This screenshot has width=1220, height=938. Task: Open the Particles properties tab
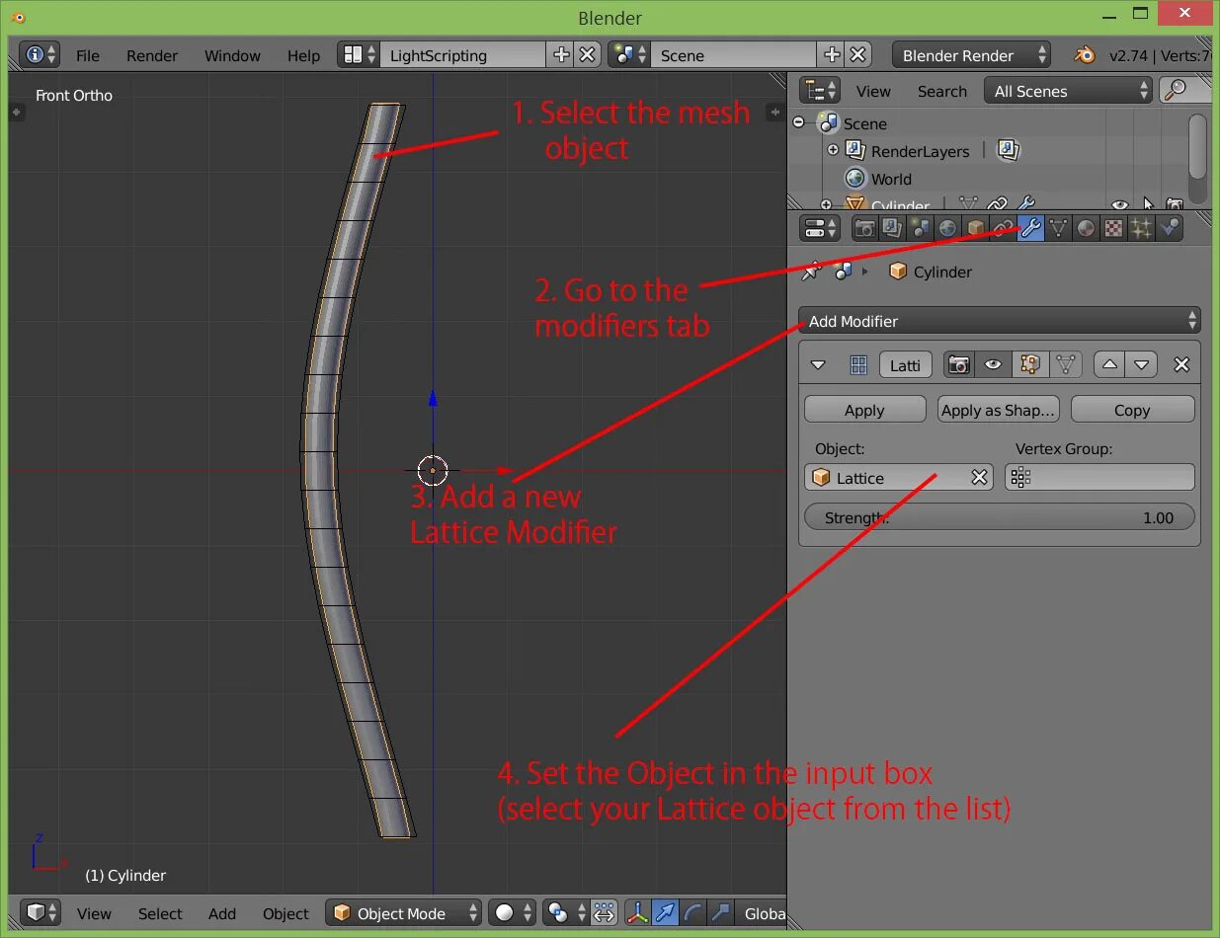point(1141,228)
